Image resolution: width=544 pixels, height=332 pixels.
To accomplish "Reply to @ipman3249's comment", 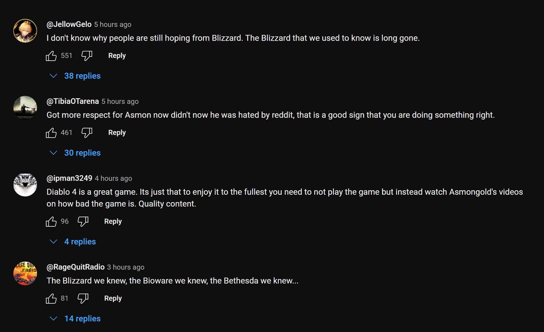I will tap(113, 221).
